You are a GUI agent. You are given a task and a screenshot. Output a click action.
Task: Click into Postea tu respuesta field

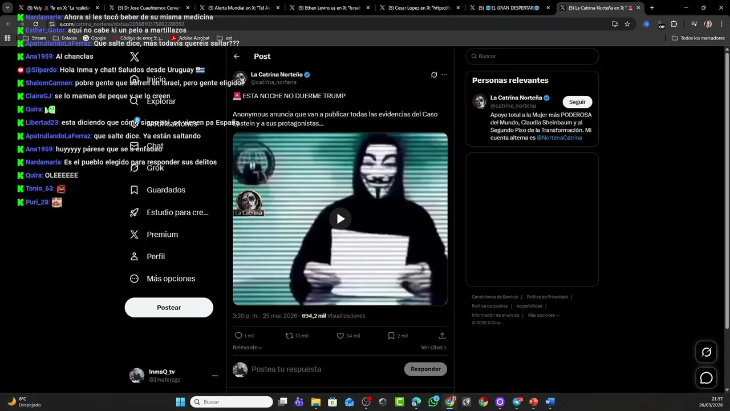(x=325, y=369)
